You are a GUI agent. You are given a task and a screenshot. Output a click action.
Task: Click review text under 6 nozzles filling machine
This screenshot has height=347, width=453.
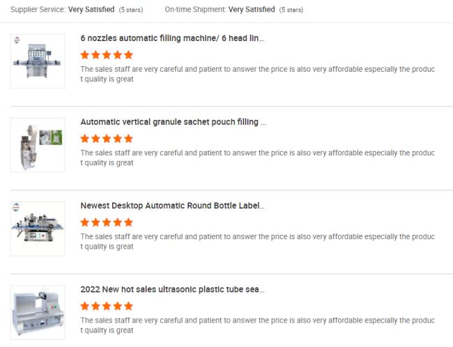point(257,74)
